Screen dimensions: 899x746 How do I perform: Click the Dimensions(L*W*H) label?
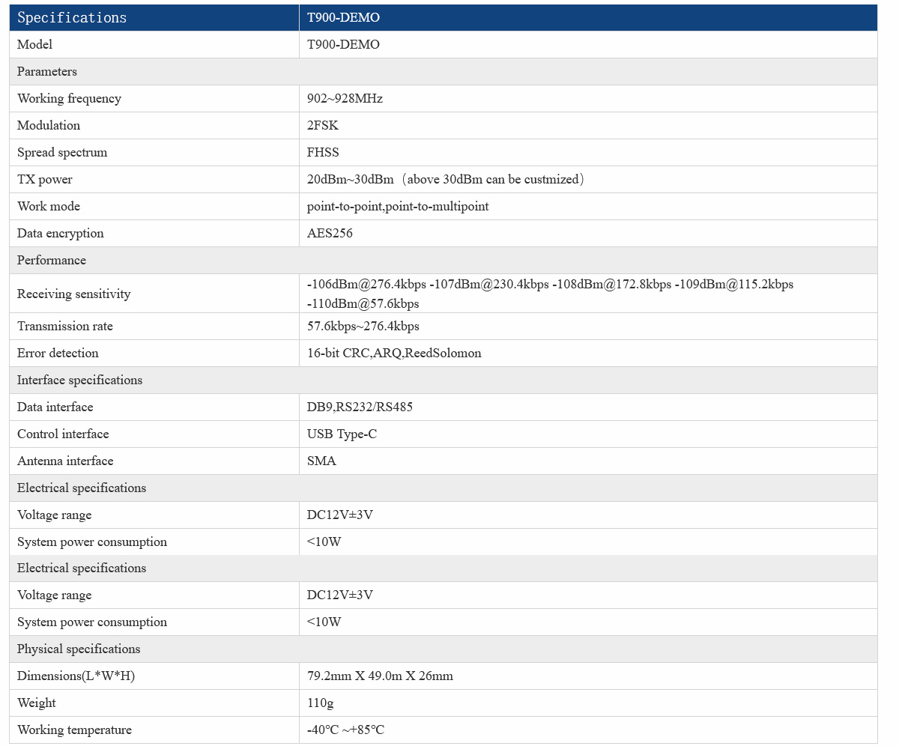click(76, 676)
